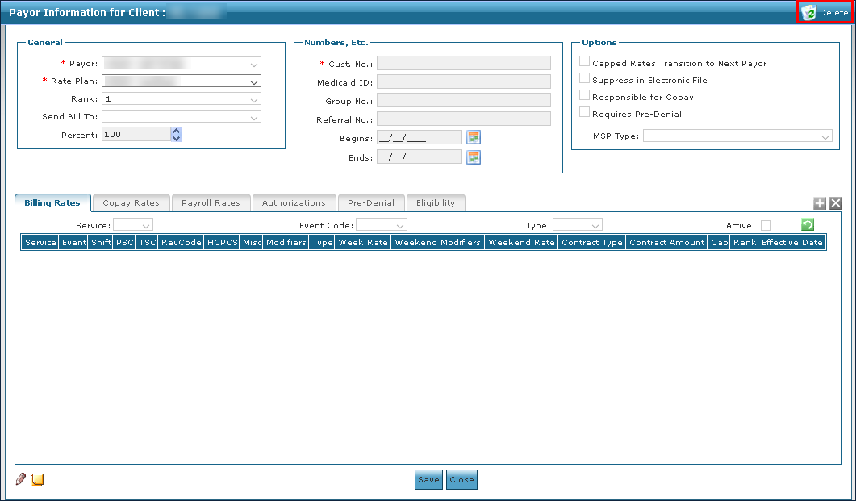
Task: Open the Begins date calendar picker
Action: (474, 137)
